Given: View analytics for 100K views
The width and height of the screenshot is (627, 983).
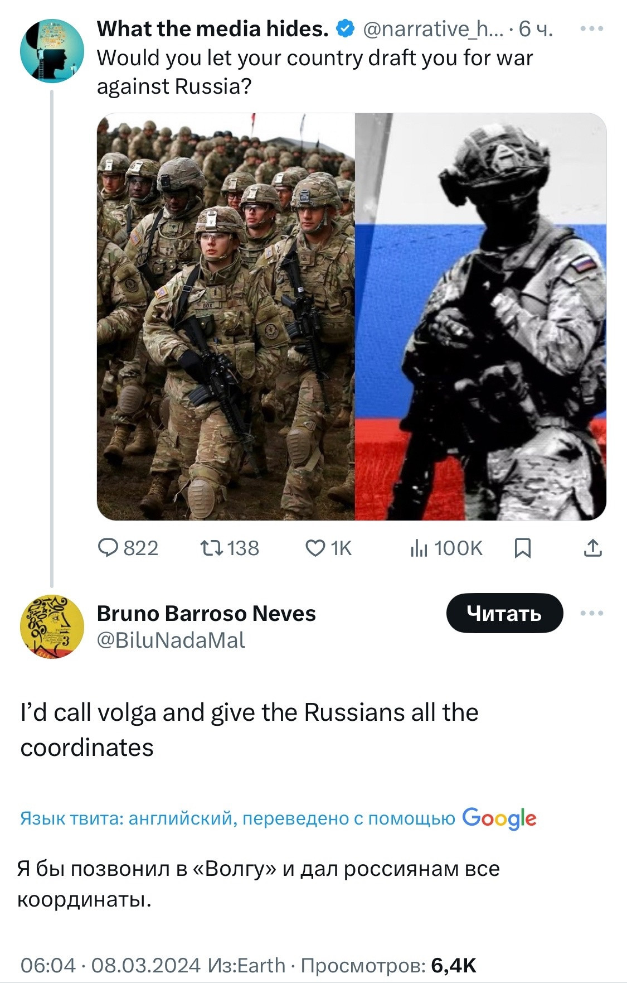Looking at the screenshot, I should (446, 548).
